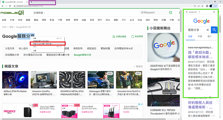Screen dimensions: 223x120
Task: Choose 複製 in the context menu
Action: (x=47, y=38)
